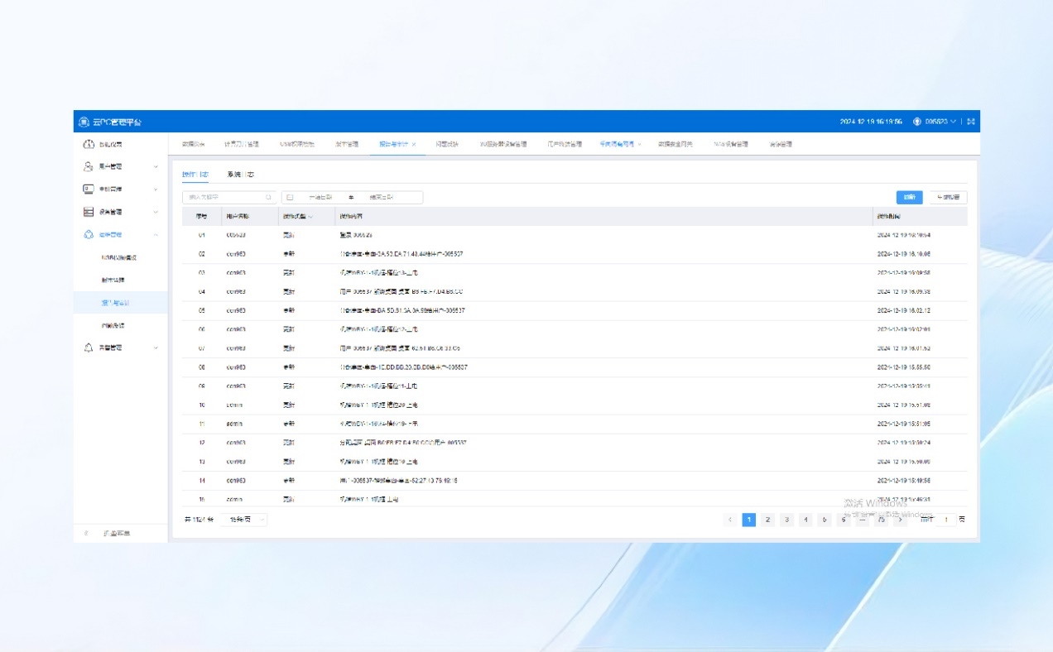Image resolution: width=1053 pixels, height=652 pixels.
Task: Click timestamp 2024-12-19 16:10:06 in row 02
Action: pos(903,254)
